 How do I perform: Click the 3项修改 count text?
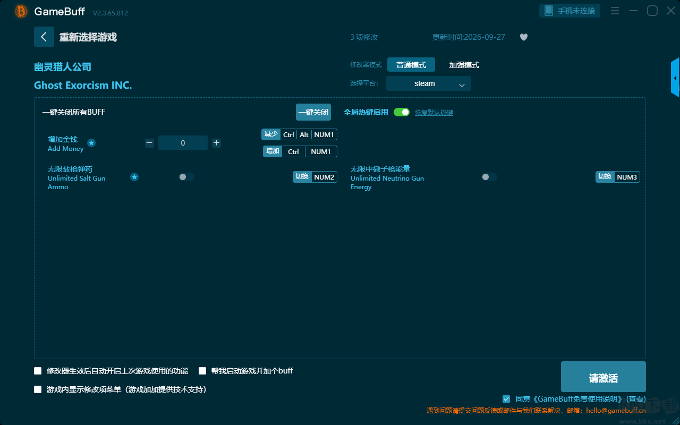click(x=364, y=37)
